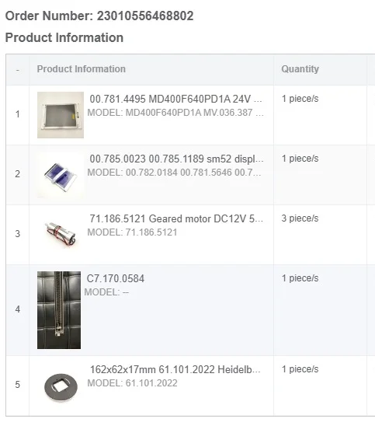
Task: Click row number 4 index cell
Action: tap(18, 309)
